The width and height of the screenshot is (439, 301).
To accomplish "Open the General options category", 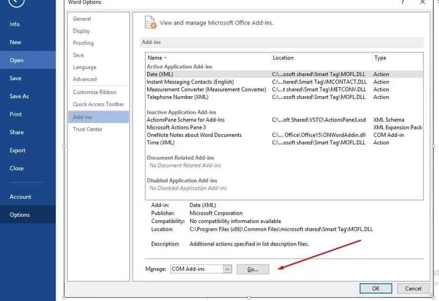I will pyautogui.click(x=98, y=19).
